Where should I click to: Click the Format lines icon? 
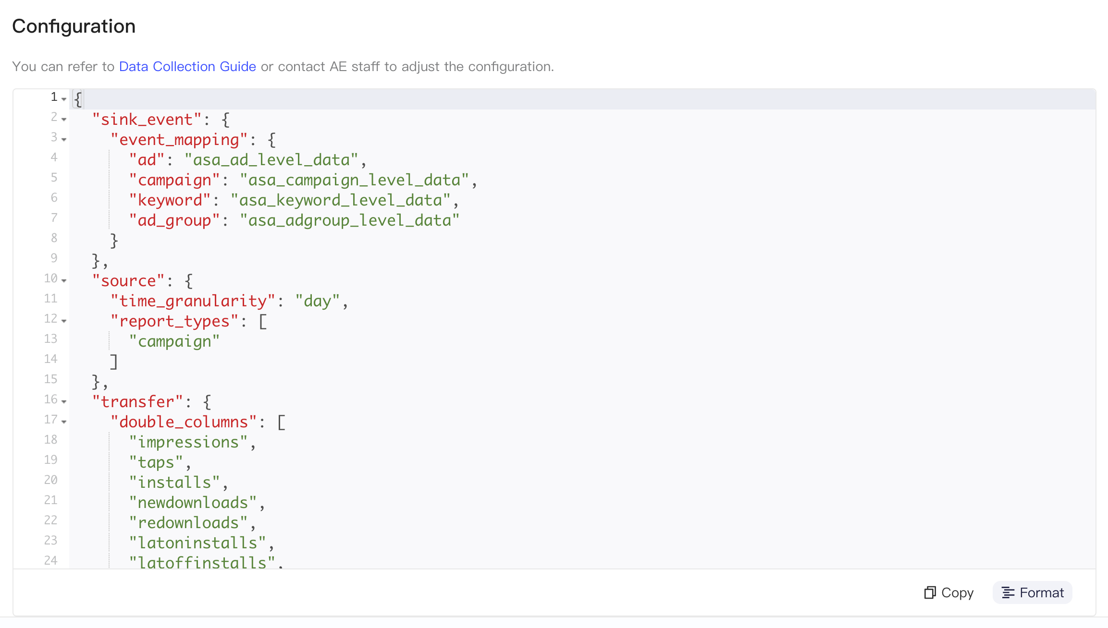pos(1008,592)
